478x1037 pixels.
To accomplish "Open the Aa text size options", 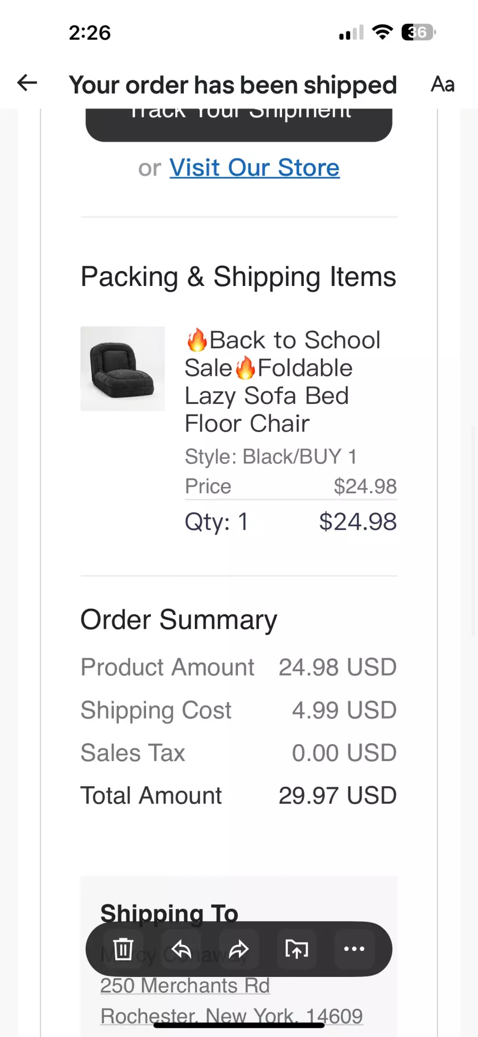I will (442, 85).
